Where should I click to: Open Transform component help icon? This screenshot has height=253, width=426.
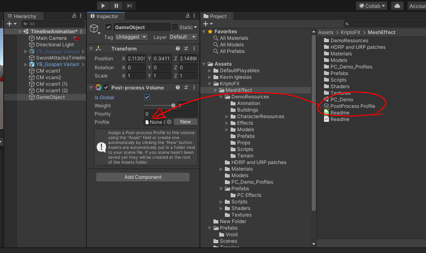click(178, 48)
